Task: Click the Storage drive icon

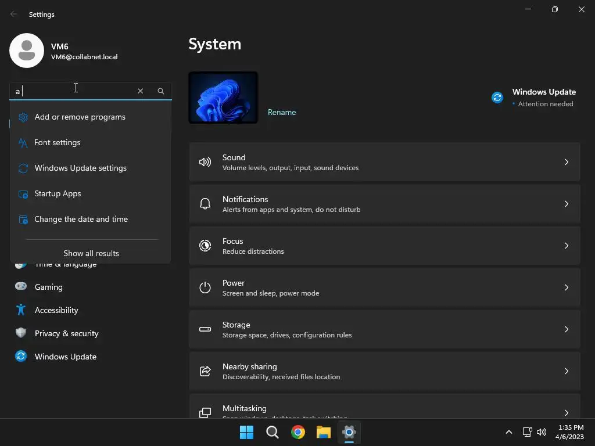Action: (205, 329)
